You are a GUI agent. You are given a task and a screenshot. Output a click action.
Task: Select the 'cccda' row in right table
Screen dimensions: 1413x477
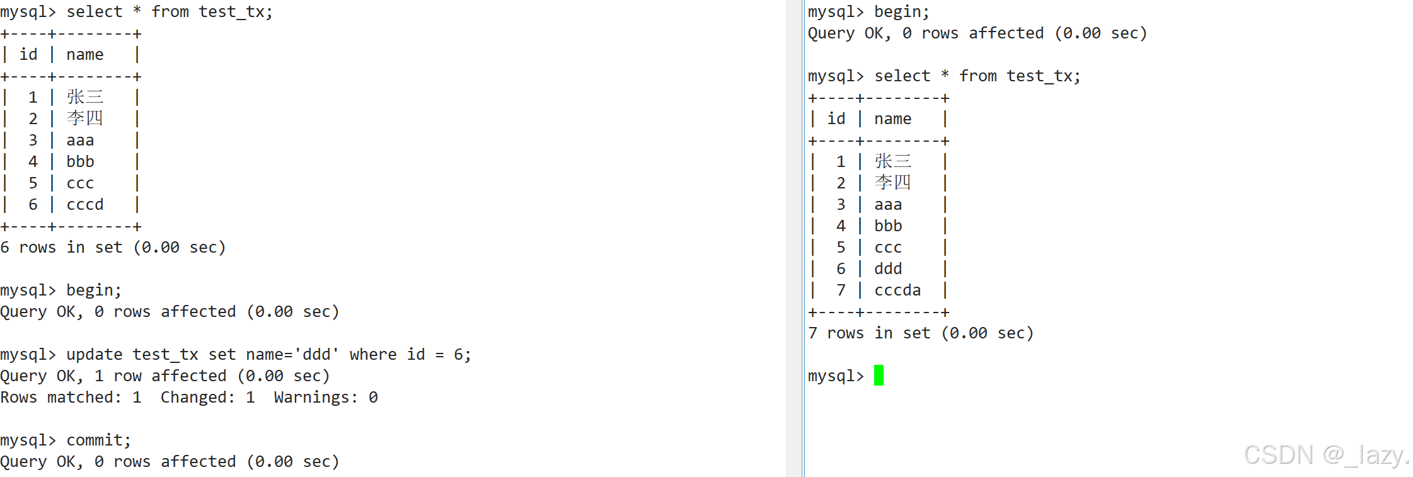click(879, 290)
